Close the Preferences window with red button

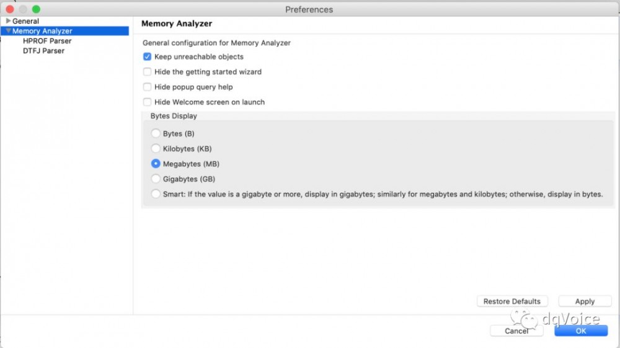[10, 9]
